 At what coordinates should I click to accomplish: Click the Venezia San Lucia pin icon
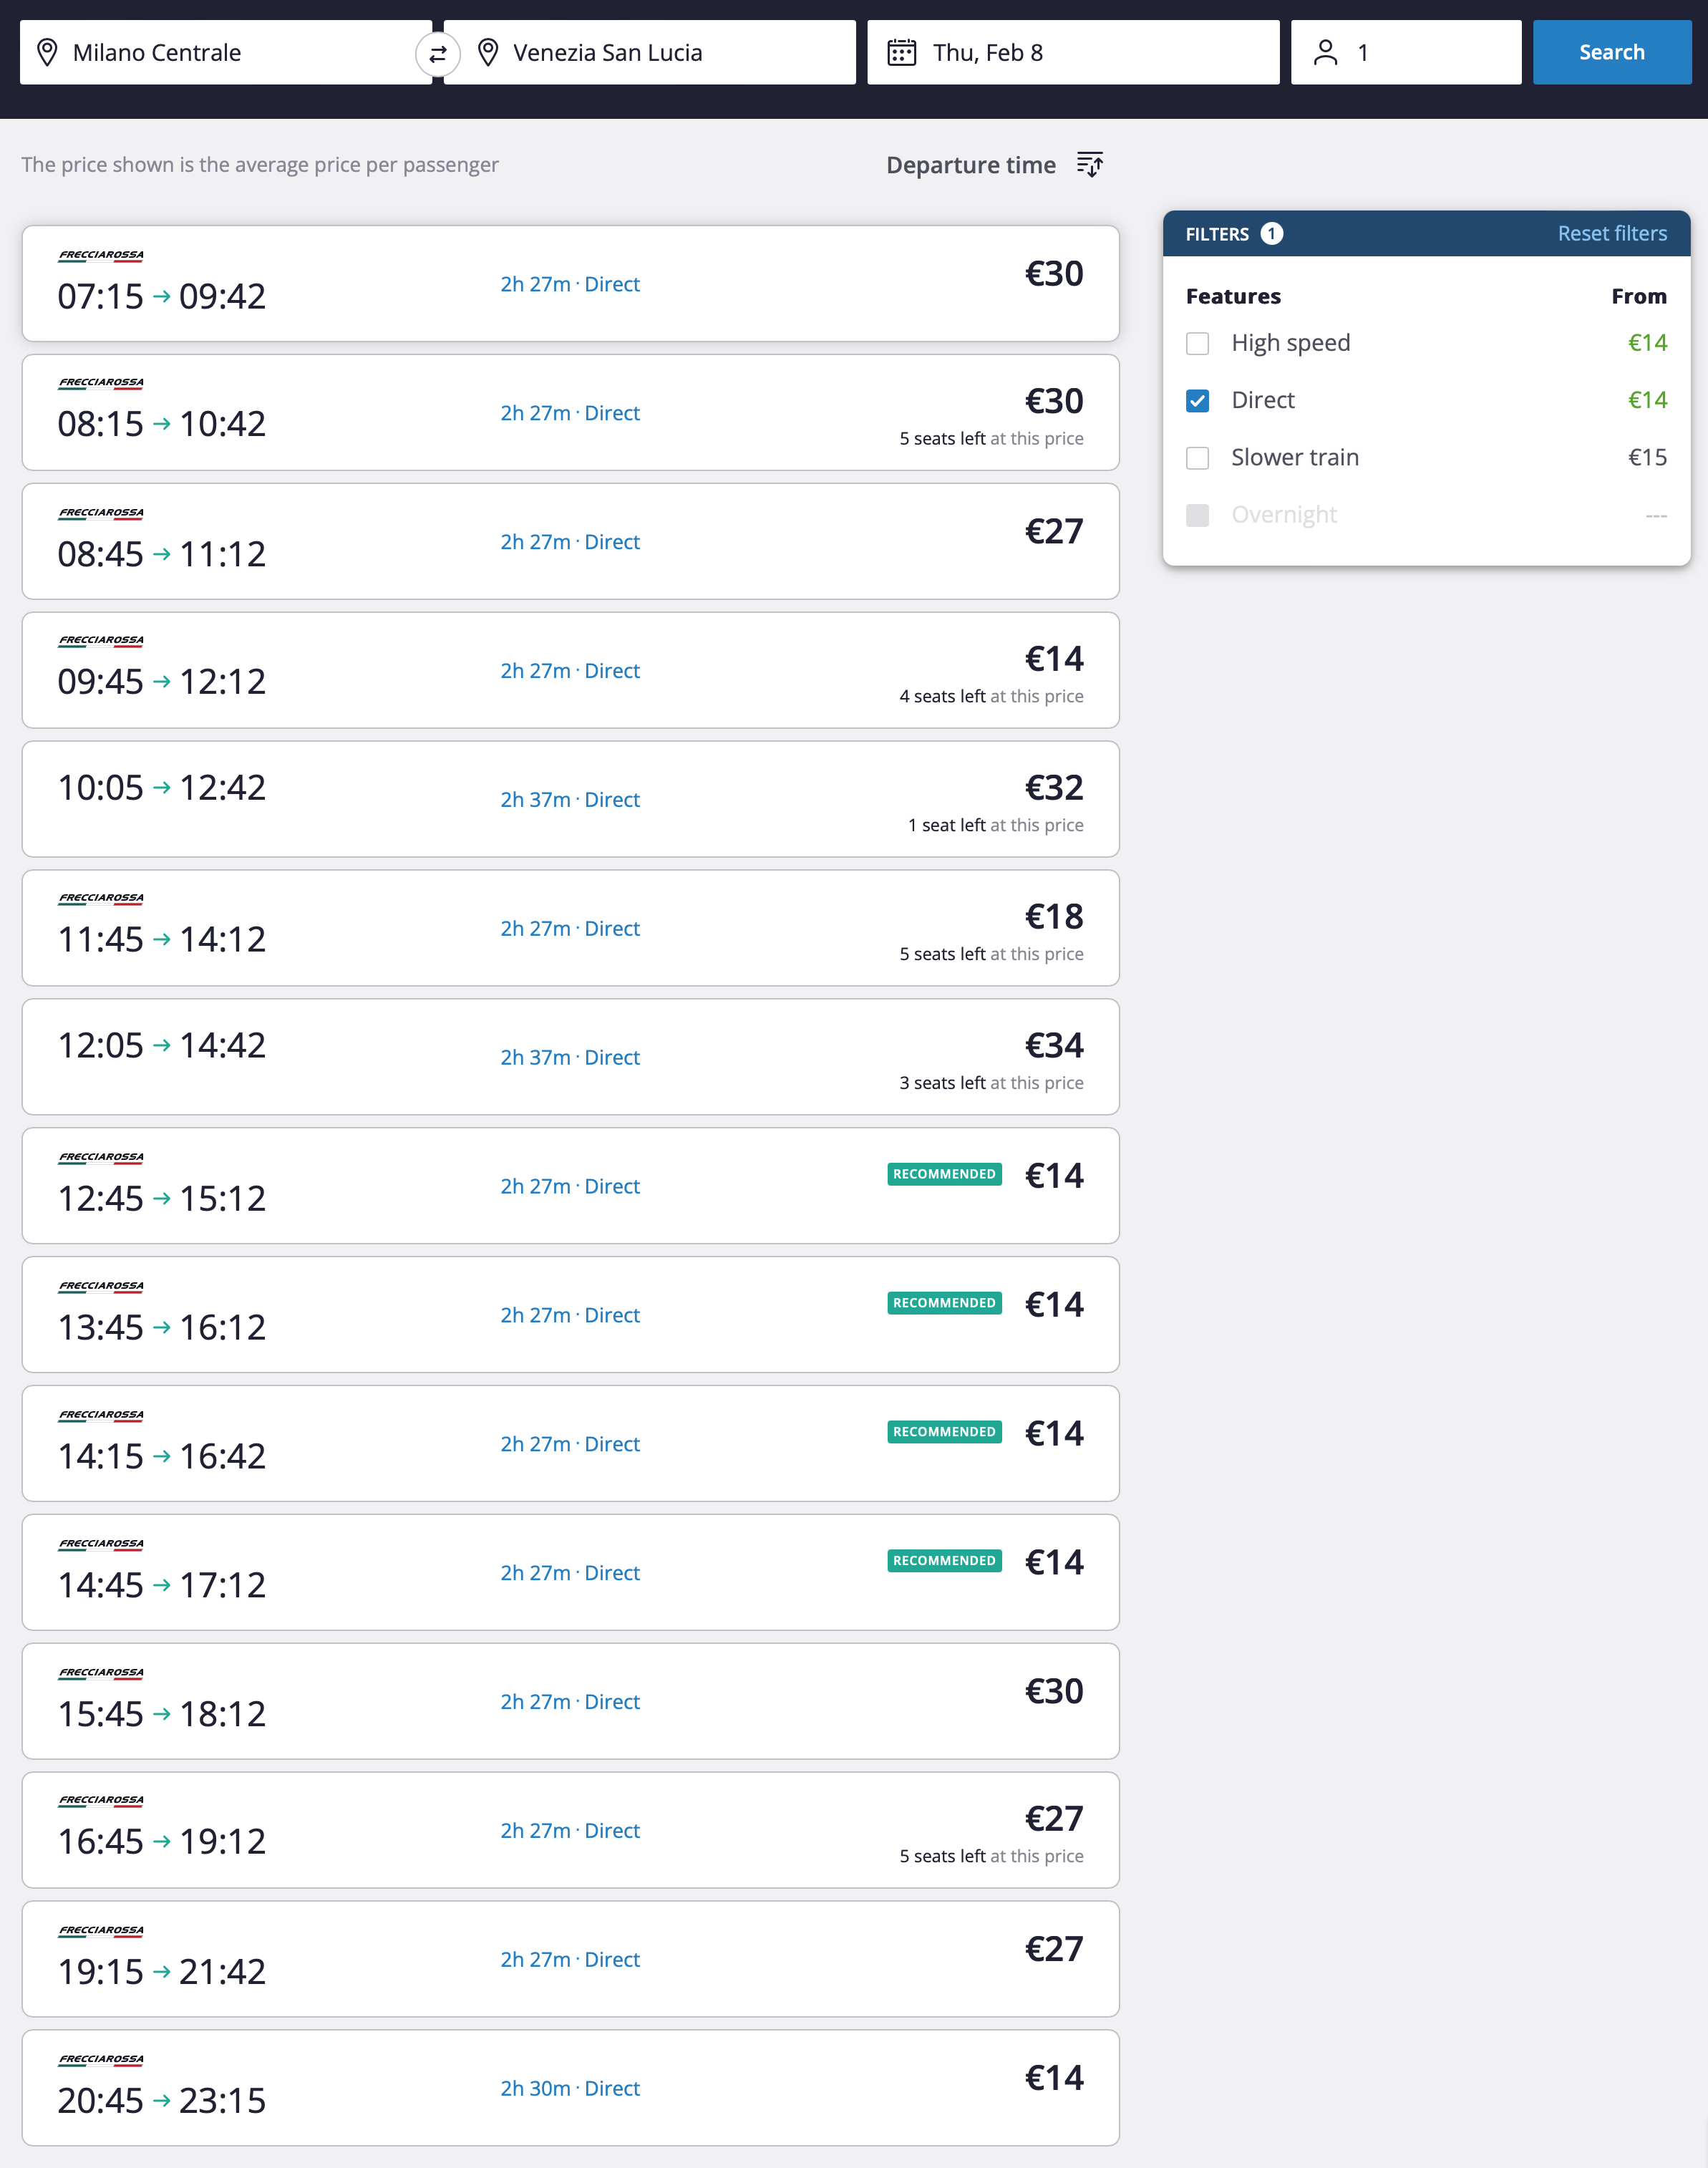(x=488, y=52)
